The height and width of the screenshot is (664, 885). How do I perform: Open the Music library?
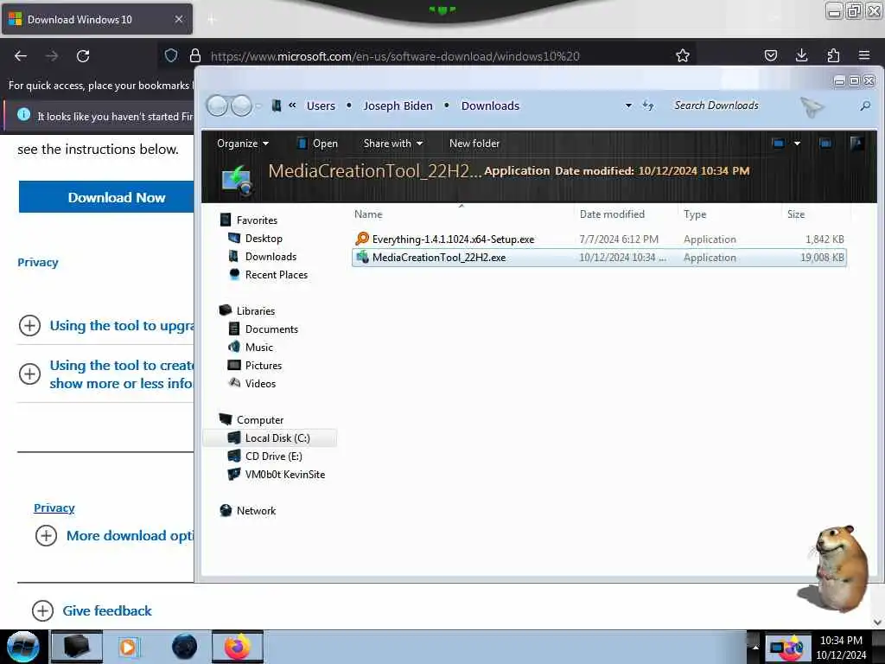click(x=259, y=348)
